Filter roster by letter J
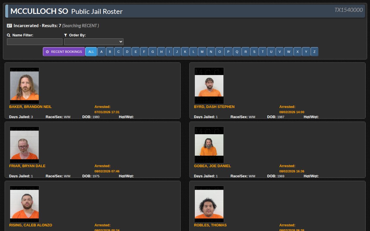 click(x=177, y=52)
